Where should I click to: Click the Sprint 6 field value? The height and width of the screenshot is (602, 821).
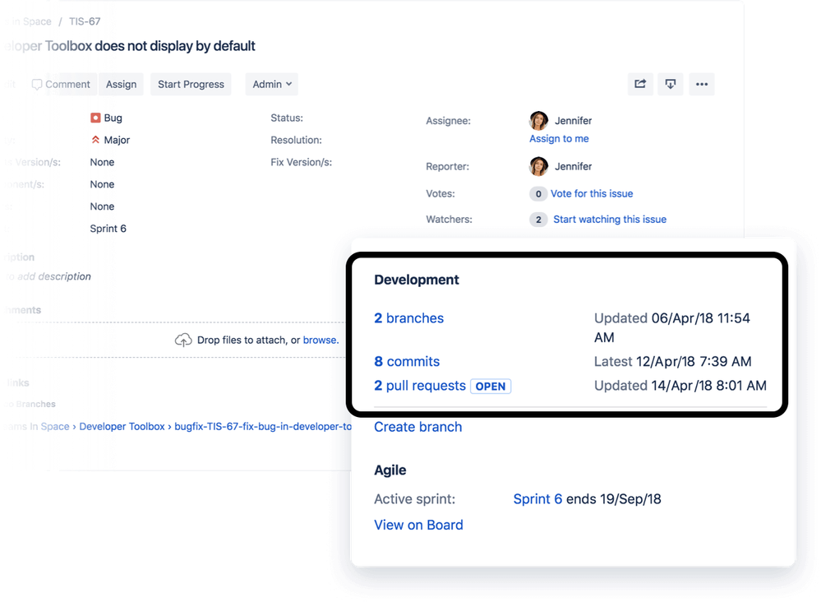click(x=108, y=229)
